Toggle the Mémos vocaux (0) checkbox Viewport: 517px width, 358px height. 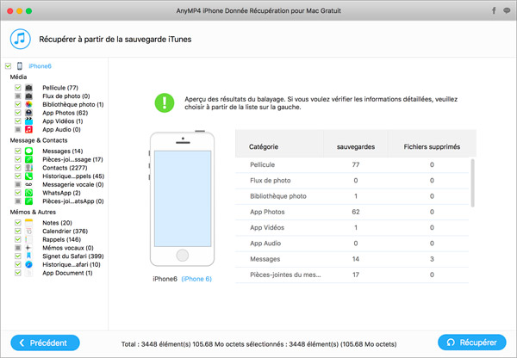click(18, 248)
